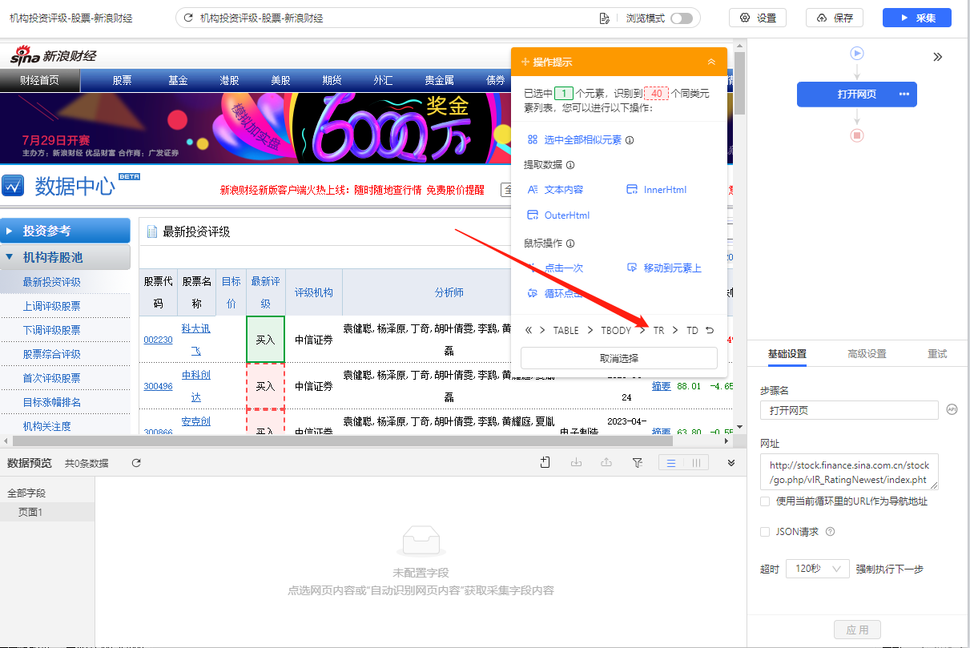Refresh data preview with circular arrow icon
Image resolution: width=970 pixels, height=648 pixels.
[x=136, y=463]
